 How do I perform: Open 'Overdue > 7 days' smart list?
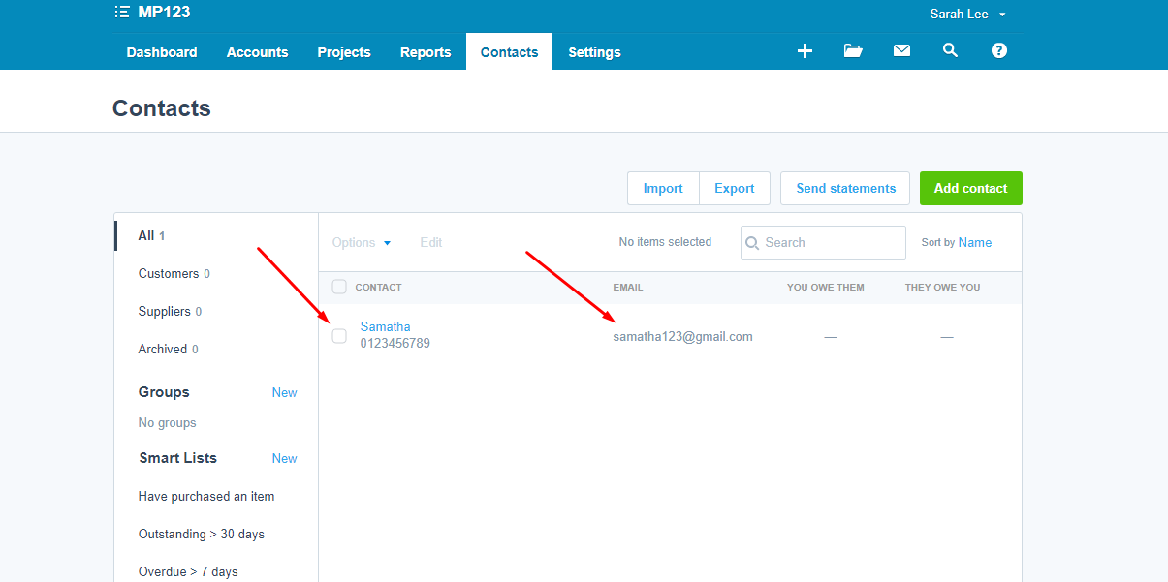[x=188, y=571]
